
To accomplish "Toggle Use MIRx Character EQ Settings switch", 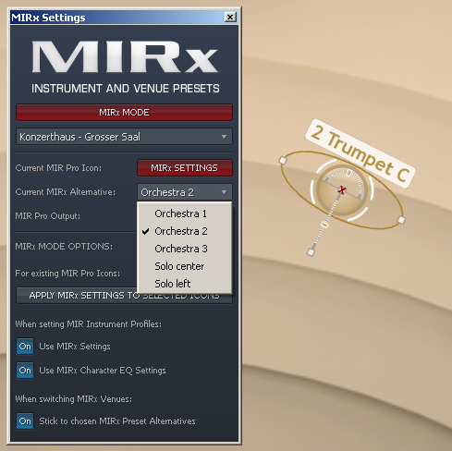I will (25, 370).
